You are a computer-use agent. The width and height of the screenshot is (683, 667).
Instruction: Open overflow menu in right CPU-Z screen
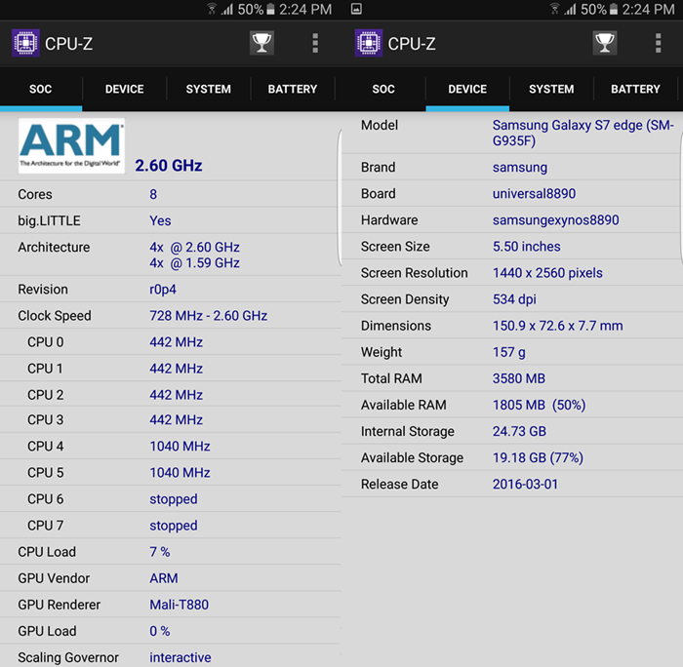[x=659, y=43]
